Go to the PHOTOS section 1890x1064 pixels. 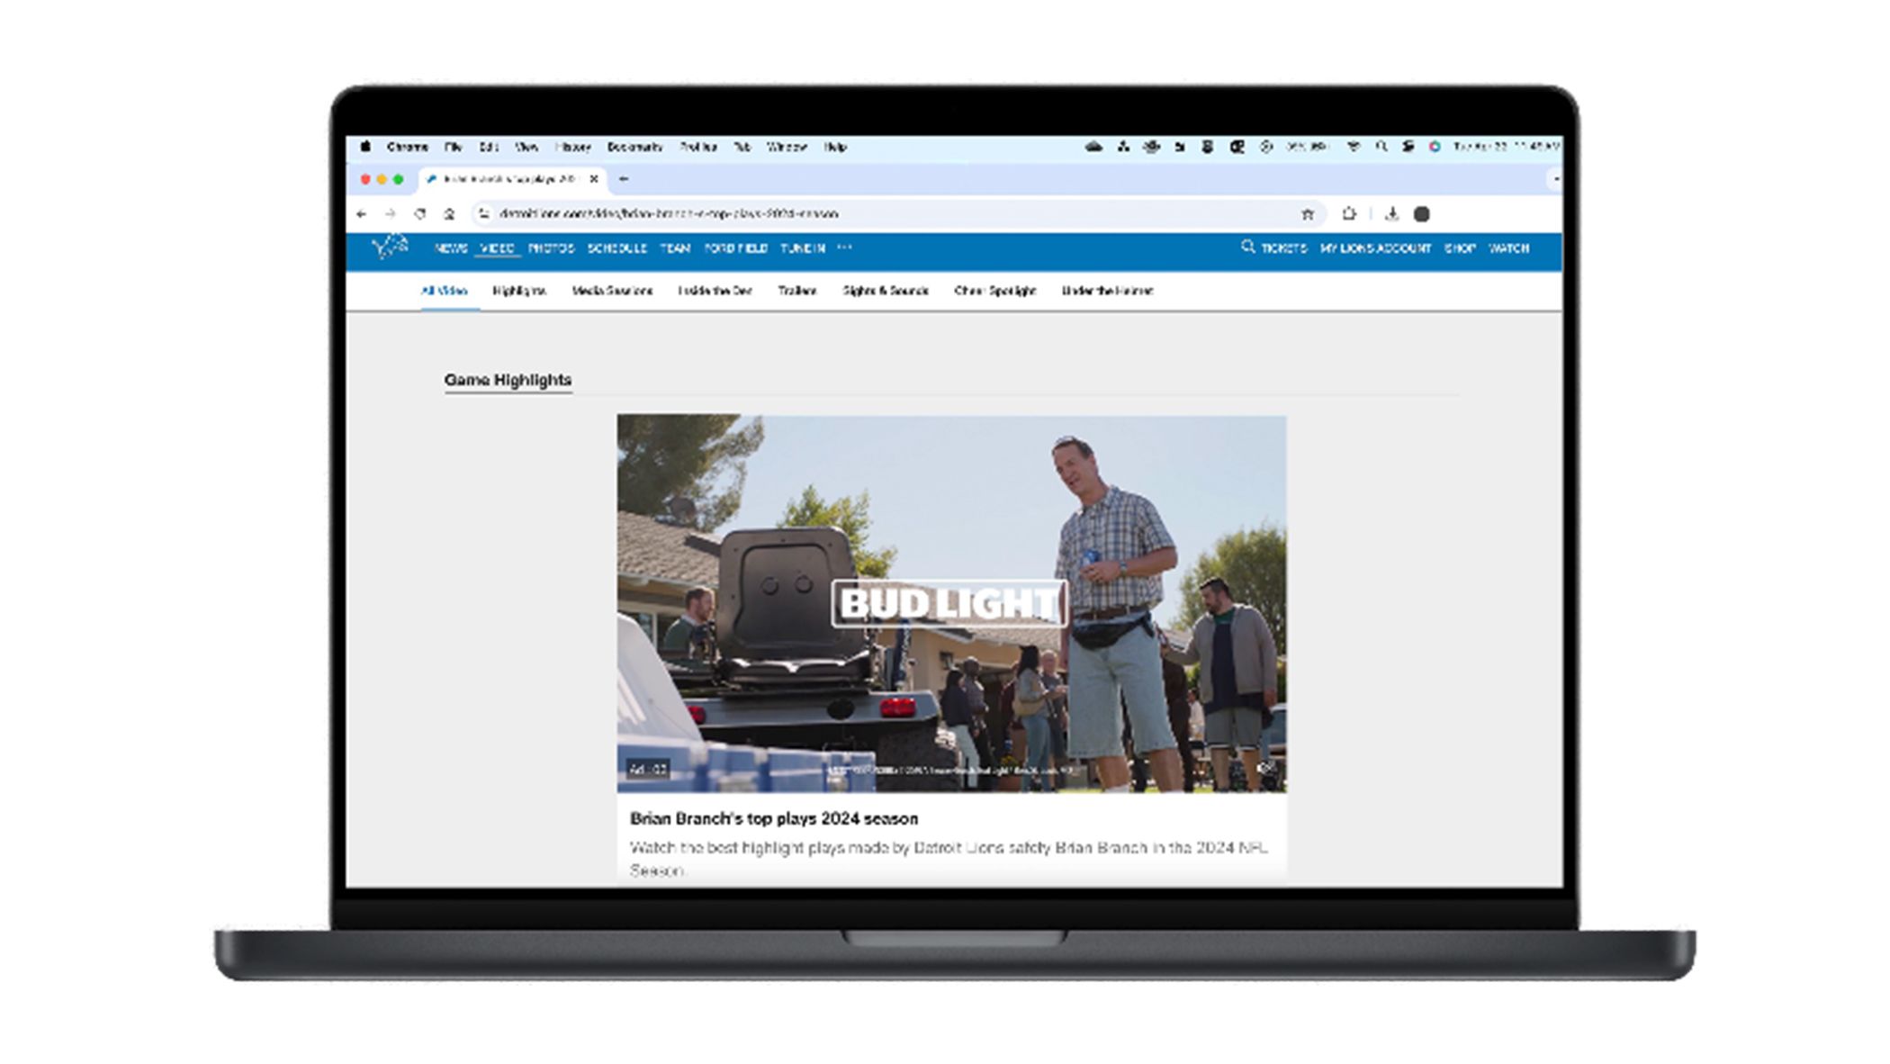click(551, 248)
